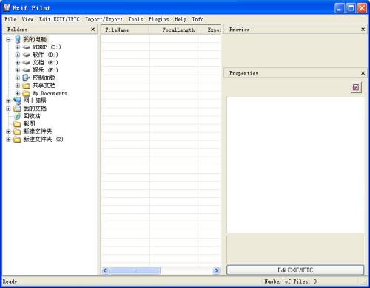Select the 我的电脑 tree label
The width and height of the screenshot is (370, 288).
click(x=35, y=39)
